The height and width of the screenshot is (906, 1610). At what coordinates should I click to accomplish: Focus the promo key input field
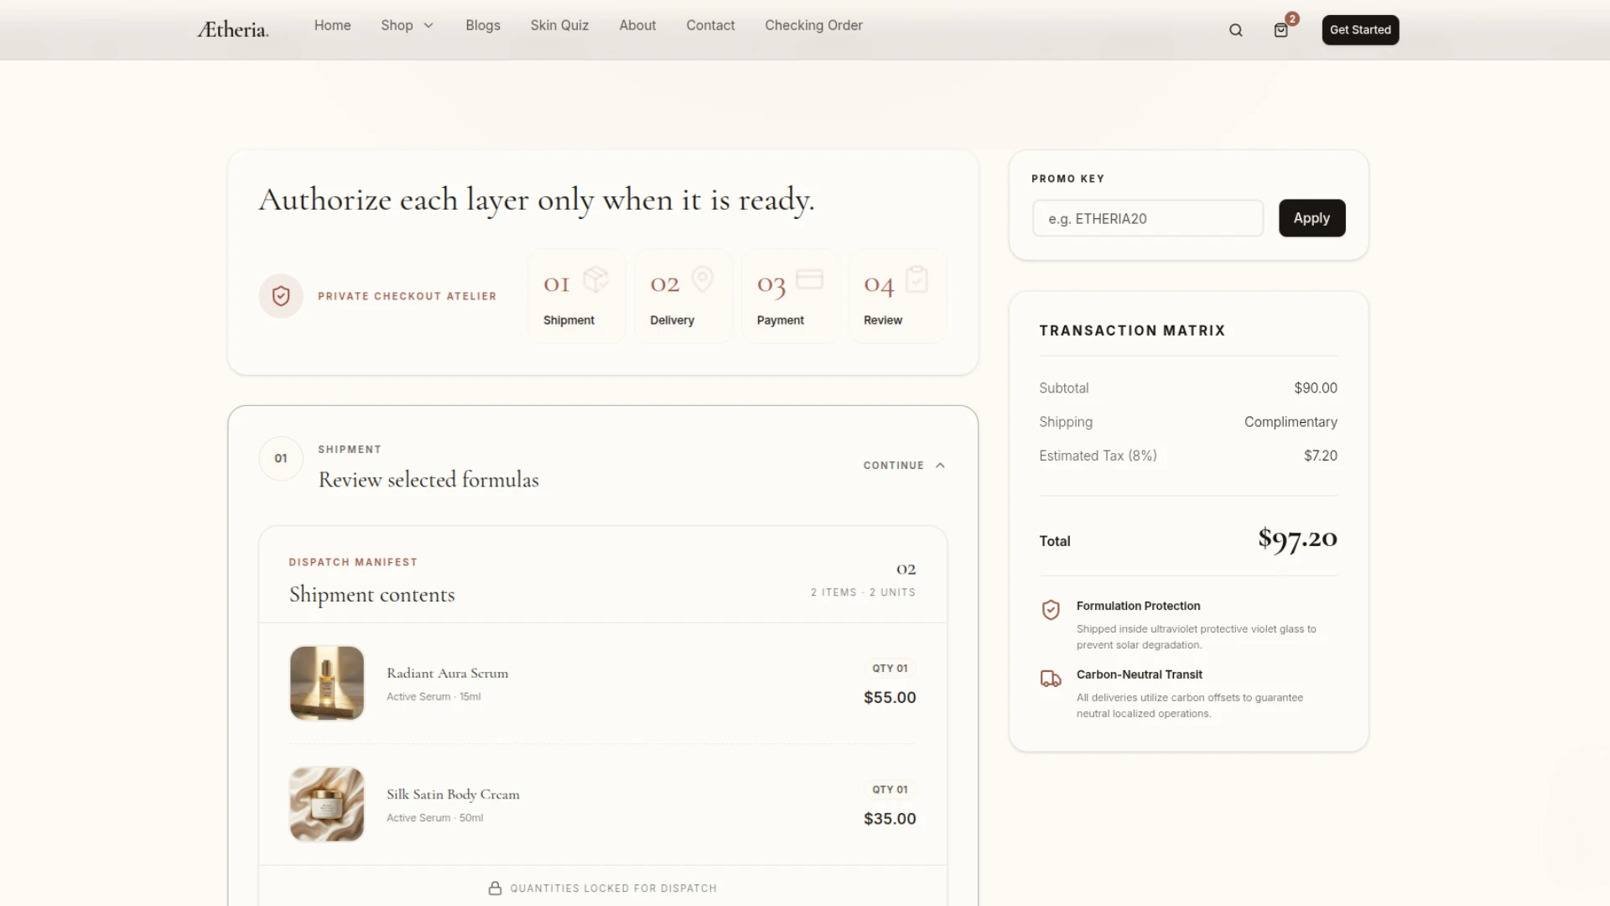[x=1148, y=218]
